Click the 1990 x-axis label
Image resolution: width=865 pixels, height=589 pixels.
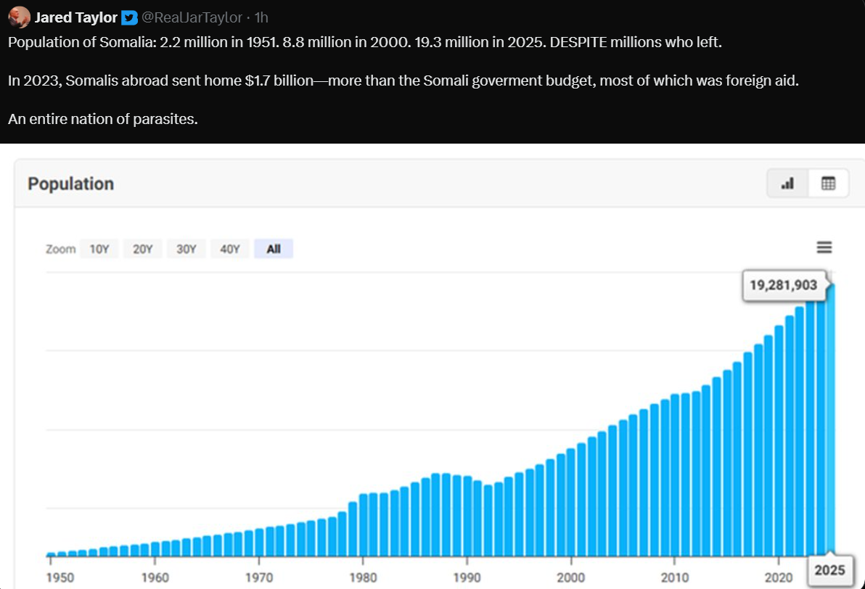click(467, 577)
